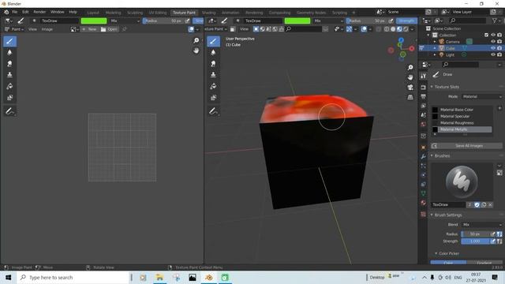Open the File menu

point(14,12)
